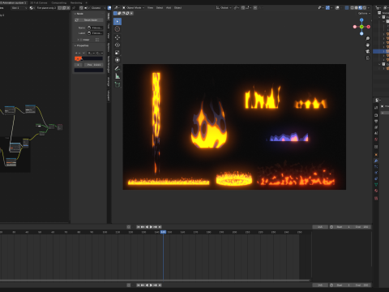Open the World properties tab icon
This screenshot has width=389, height=292.
[x=376, y=140]
